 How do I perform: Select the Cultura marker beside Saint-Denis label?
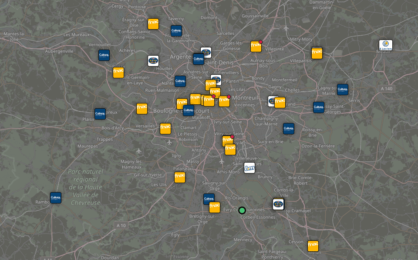(x=199, y=59)
